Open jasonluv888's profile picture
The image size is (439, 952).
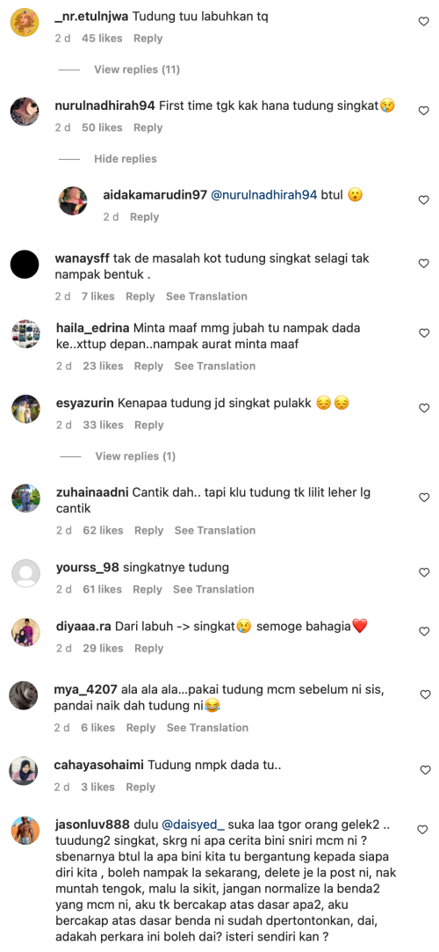pyautogui.click(x=25, y=830)
